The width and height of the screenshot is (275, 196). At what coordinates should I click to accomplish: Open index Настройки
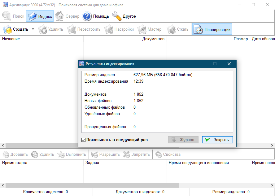(119, 29)
